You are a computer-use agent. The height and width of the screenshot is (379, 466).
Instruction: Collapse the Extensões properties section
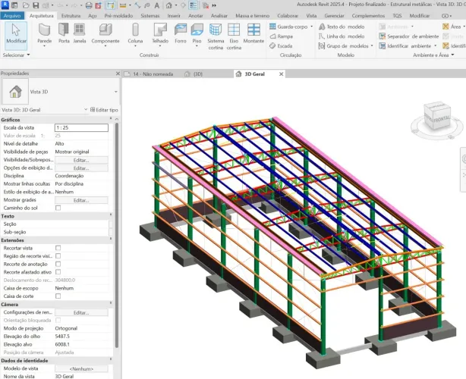pos(111,239)
